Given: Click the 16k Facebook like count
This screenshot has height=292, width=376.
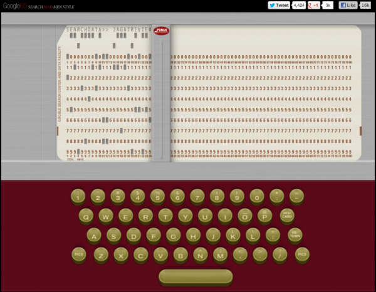Looking at the screenshot, I should coord(365,5).
